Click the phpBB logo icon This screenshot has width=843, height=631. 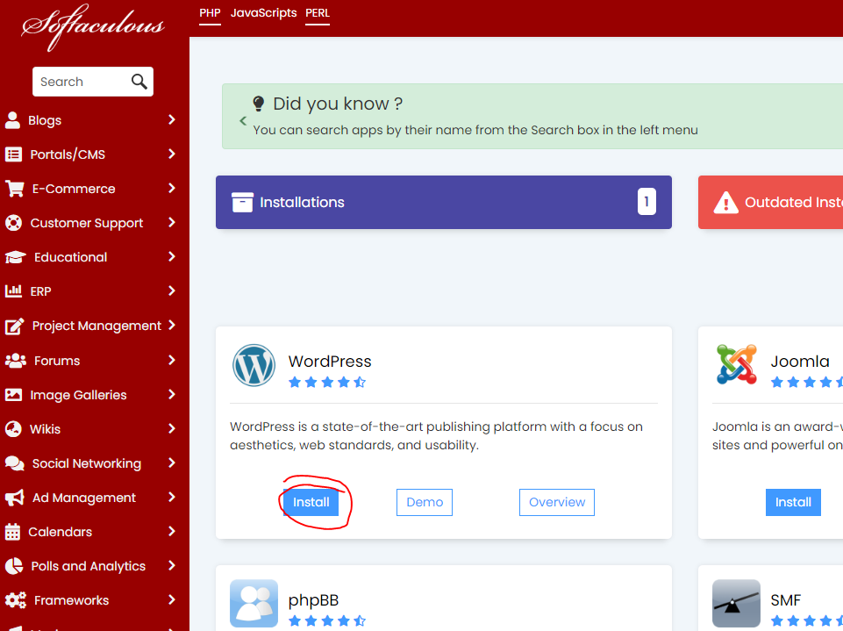tap(254, 603)
